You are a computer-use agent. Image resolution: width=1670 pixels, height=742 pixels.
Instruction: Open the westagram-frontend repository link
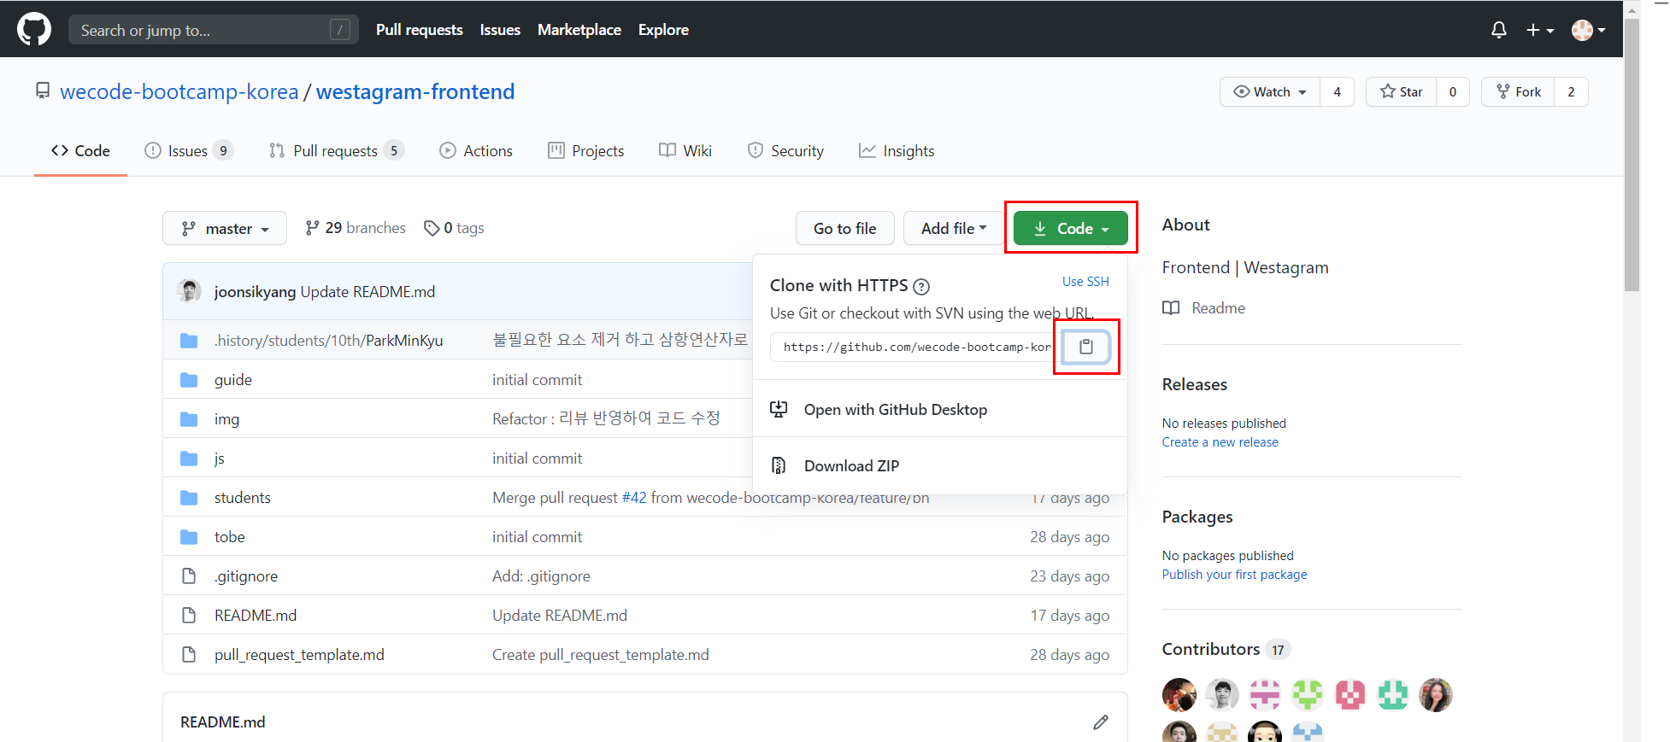coord(415,91)
